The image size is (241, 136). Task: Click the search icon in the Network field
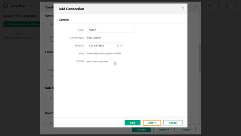[121, 46]
